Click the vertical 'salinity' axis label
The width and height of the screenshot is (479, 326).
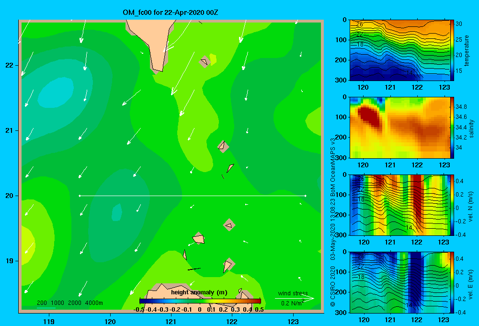[x=471, y=128]
